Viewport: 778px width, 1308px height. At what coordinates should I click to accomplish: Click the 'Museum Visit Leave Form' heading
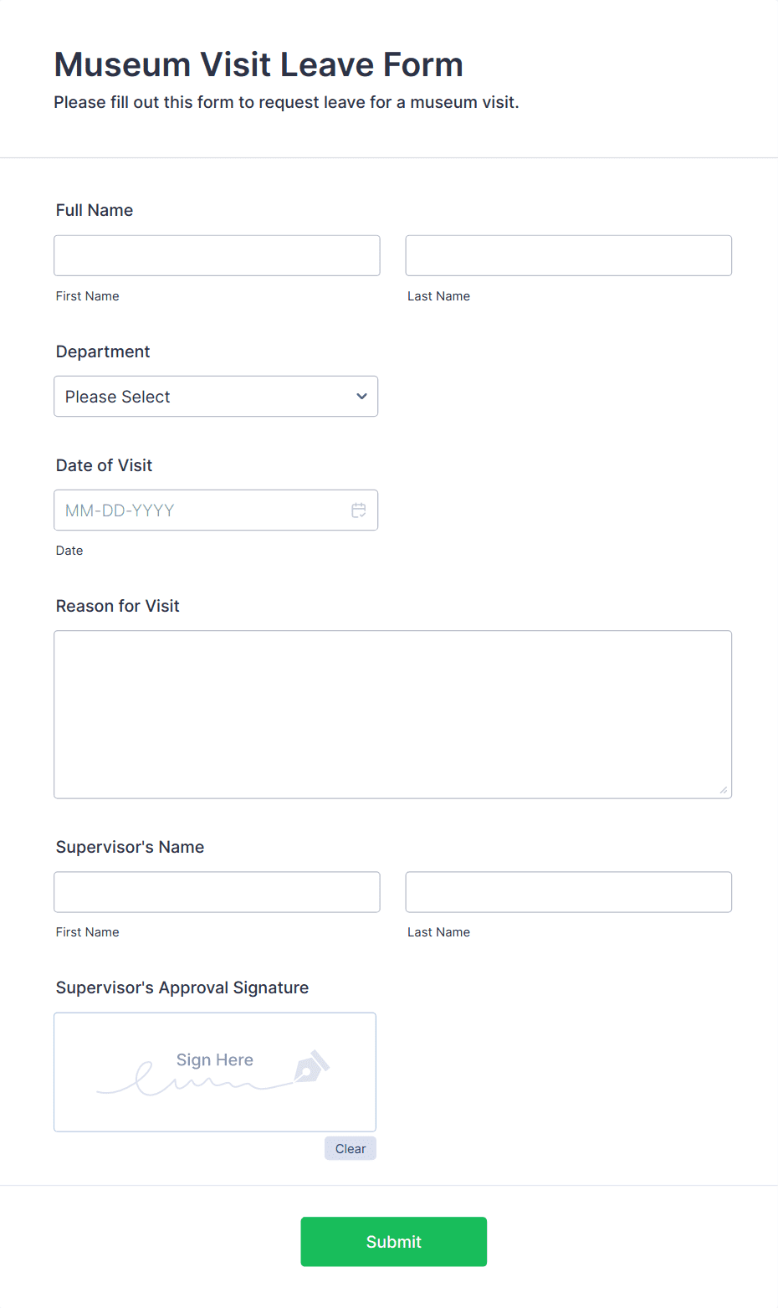tap(258, 65)
